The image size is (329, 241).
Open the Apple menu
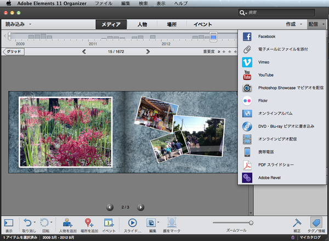pyautogui.click(x=9, y=3)
